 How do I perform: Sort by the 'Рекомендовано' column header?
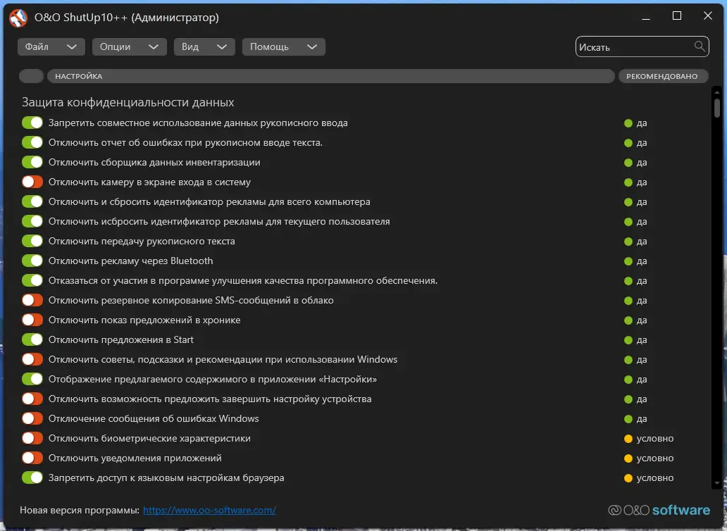tap(662, 76)
